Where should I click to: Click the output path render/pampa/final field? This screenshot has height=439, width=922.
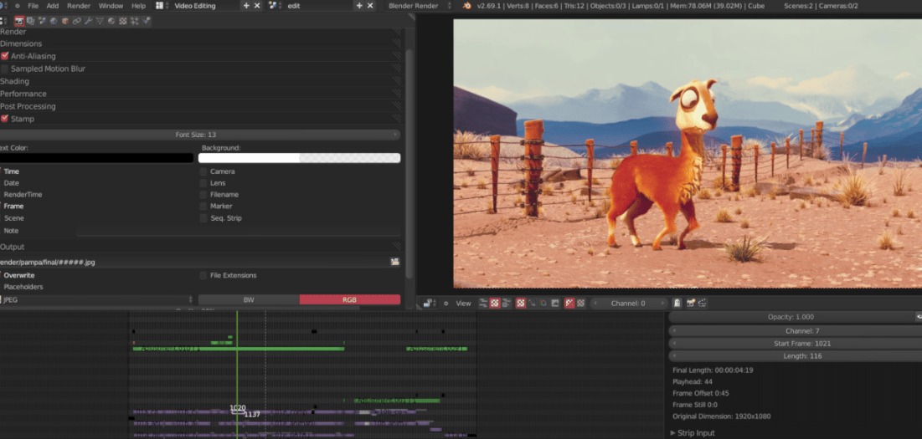tap(194, 263)
